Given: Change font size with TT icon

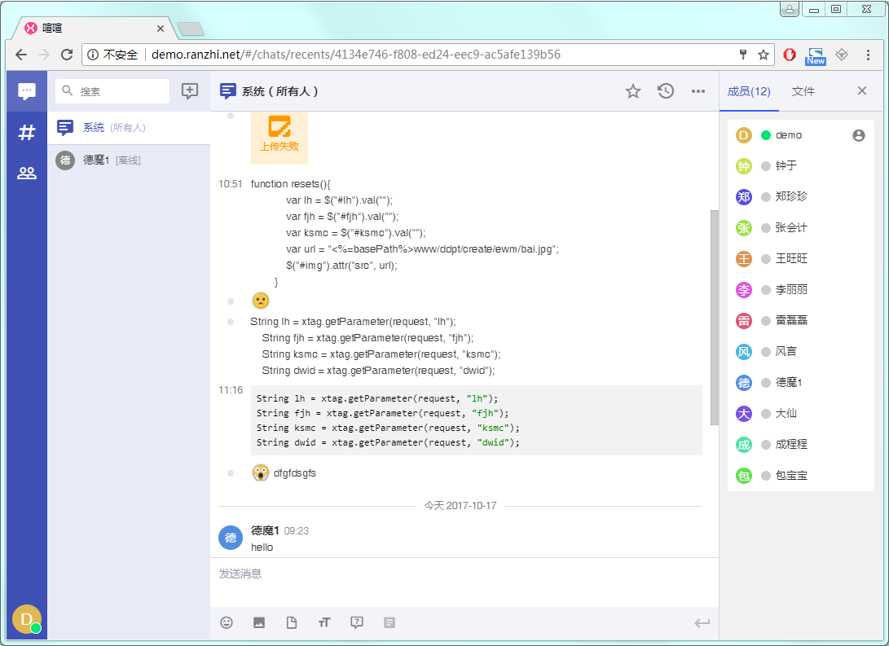Looking at the screenshot, I should 323,622.
